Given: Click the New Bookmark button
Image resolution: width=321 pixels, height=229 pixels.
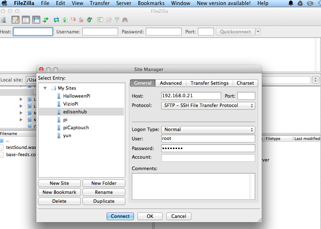Looking at the screenshot, I should (59, 192).
